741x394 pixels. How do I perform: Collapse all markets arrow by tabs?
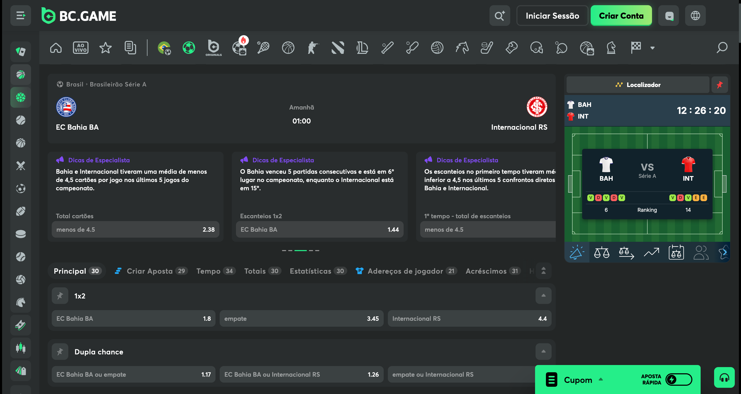click(543, 271)
